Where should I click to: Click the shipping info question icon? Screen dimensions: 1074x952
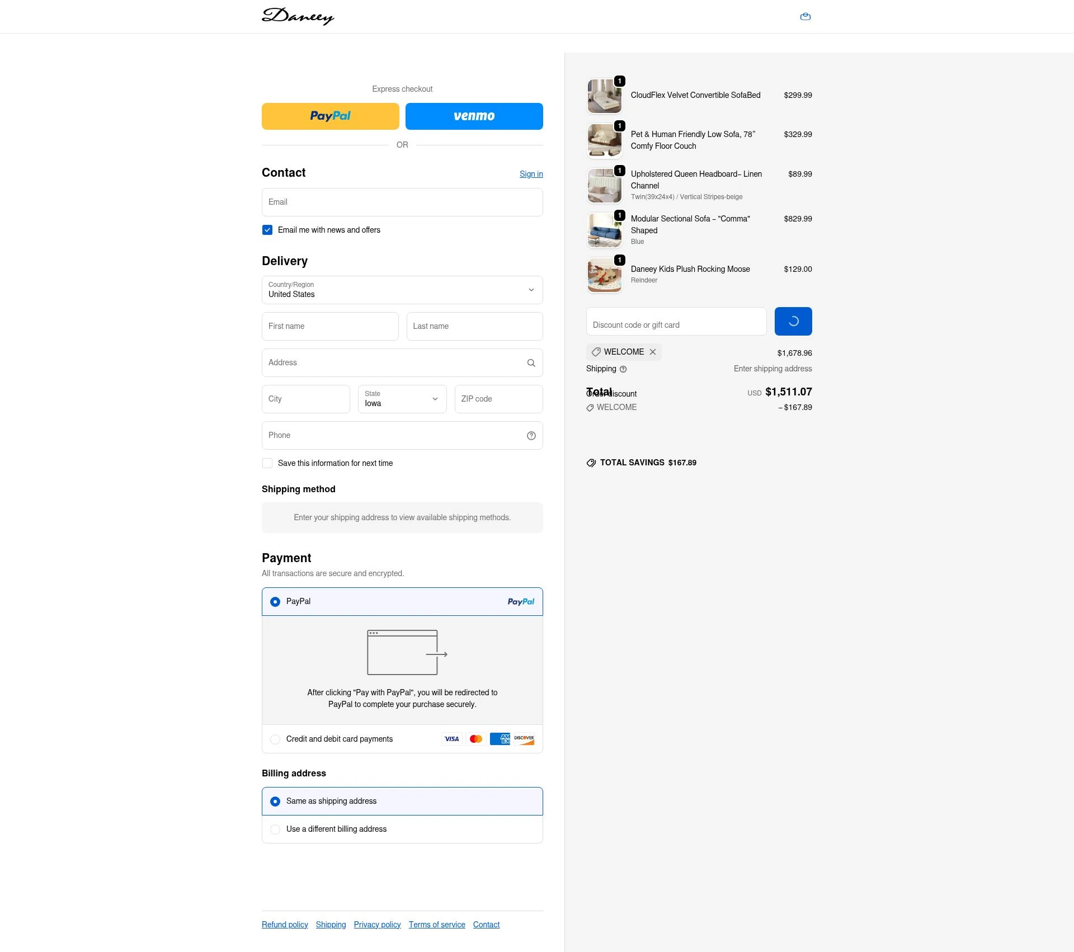point(623,369)
